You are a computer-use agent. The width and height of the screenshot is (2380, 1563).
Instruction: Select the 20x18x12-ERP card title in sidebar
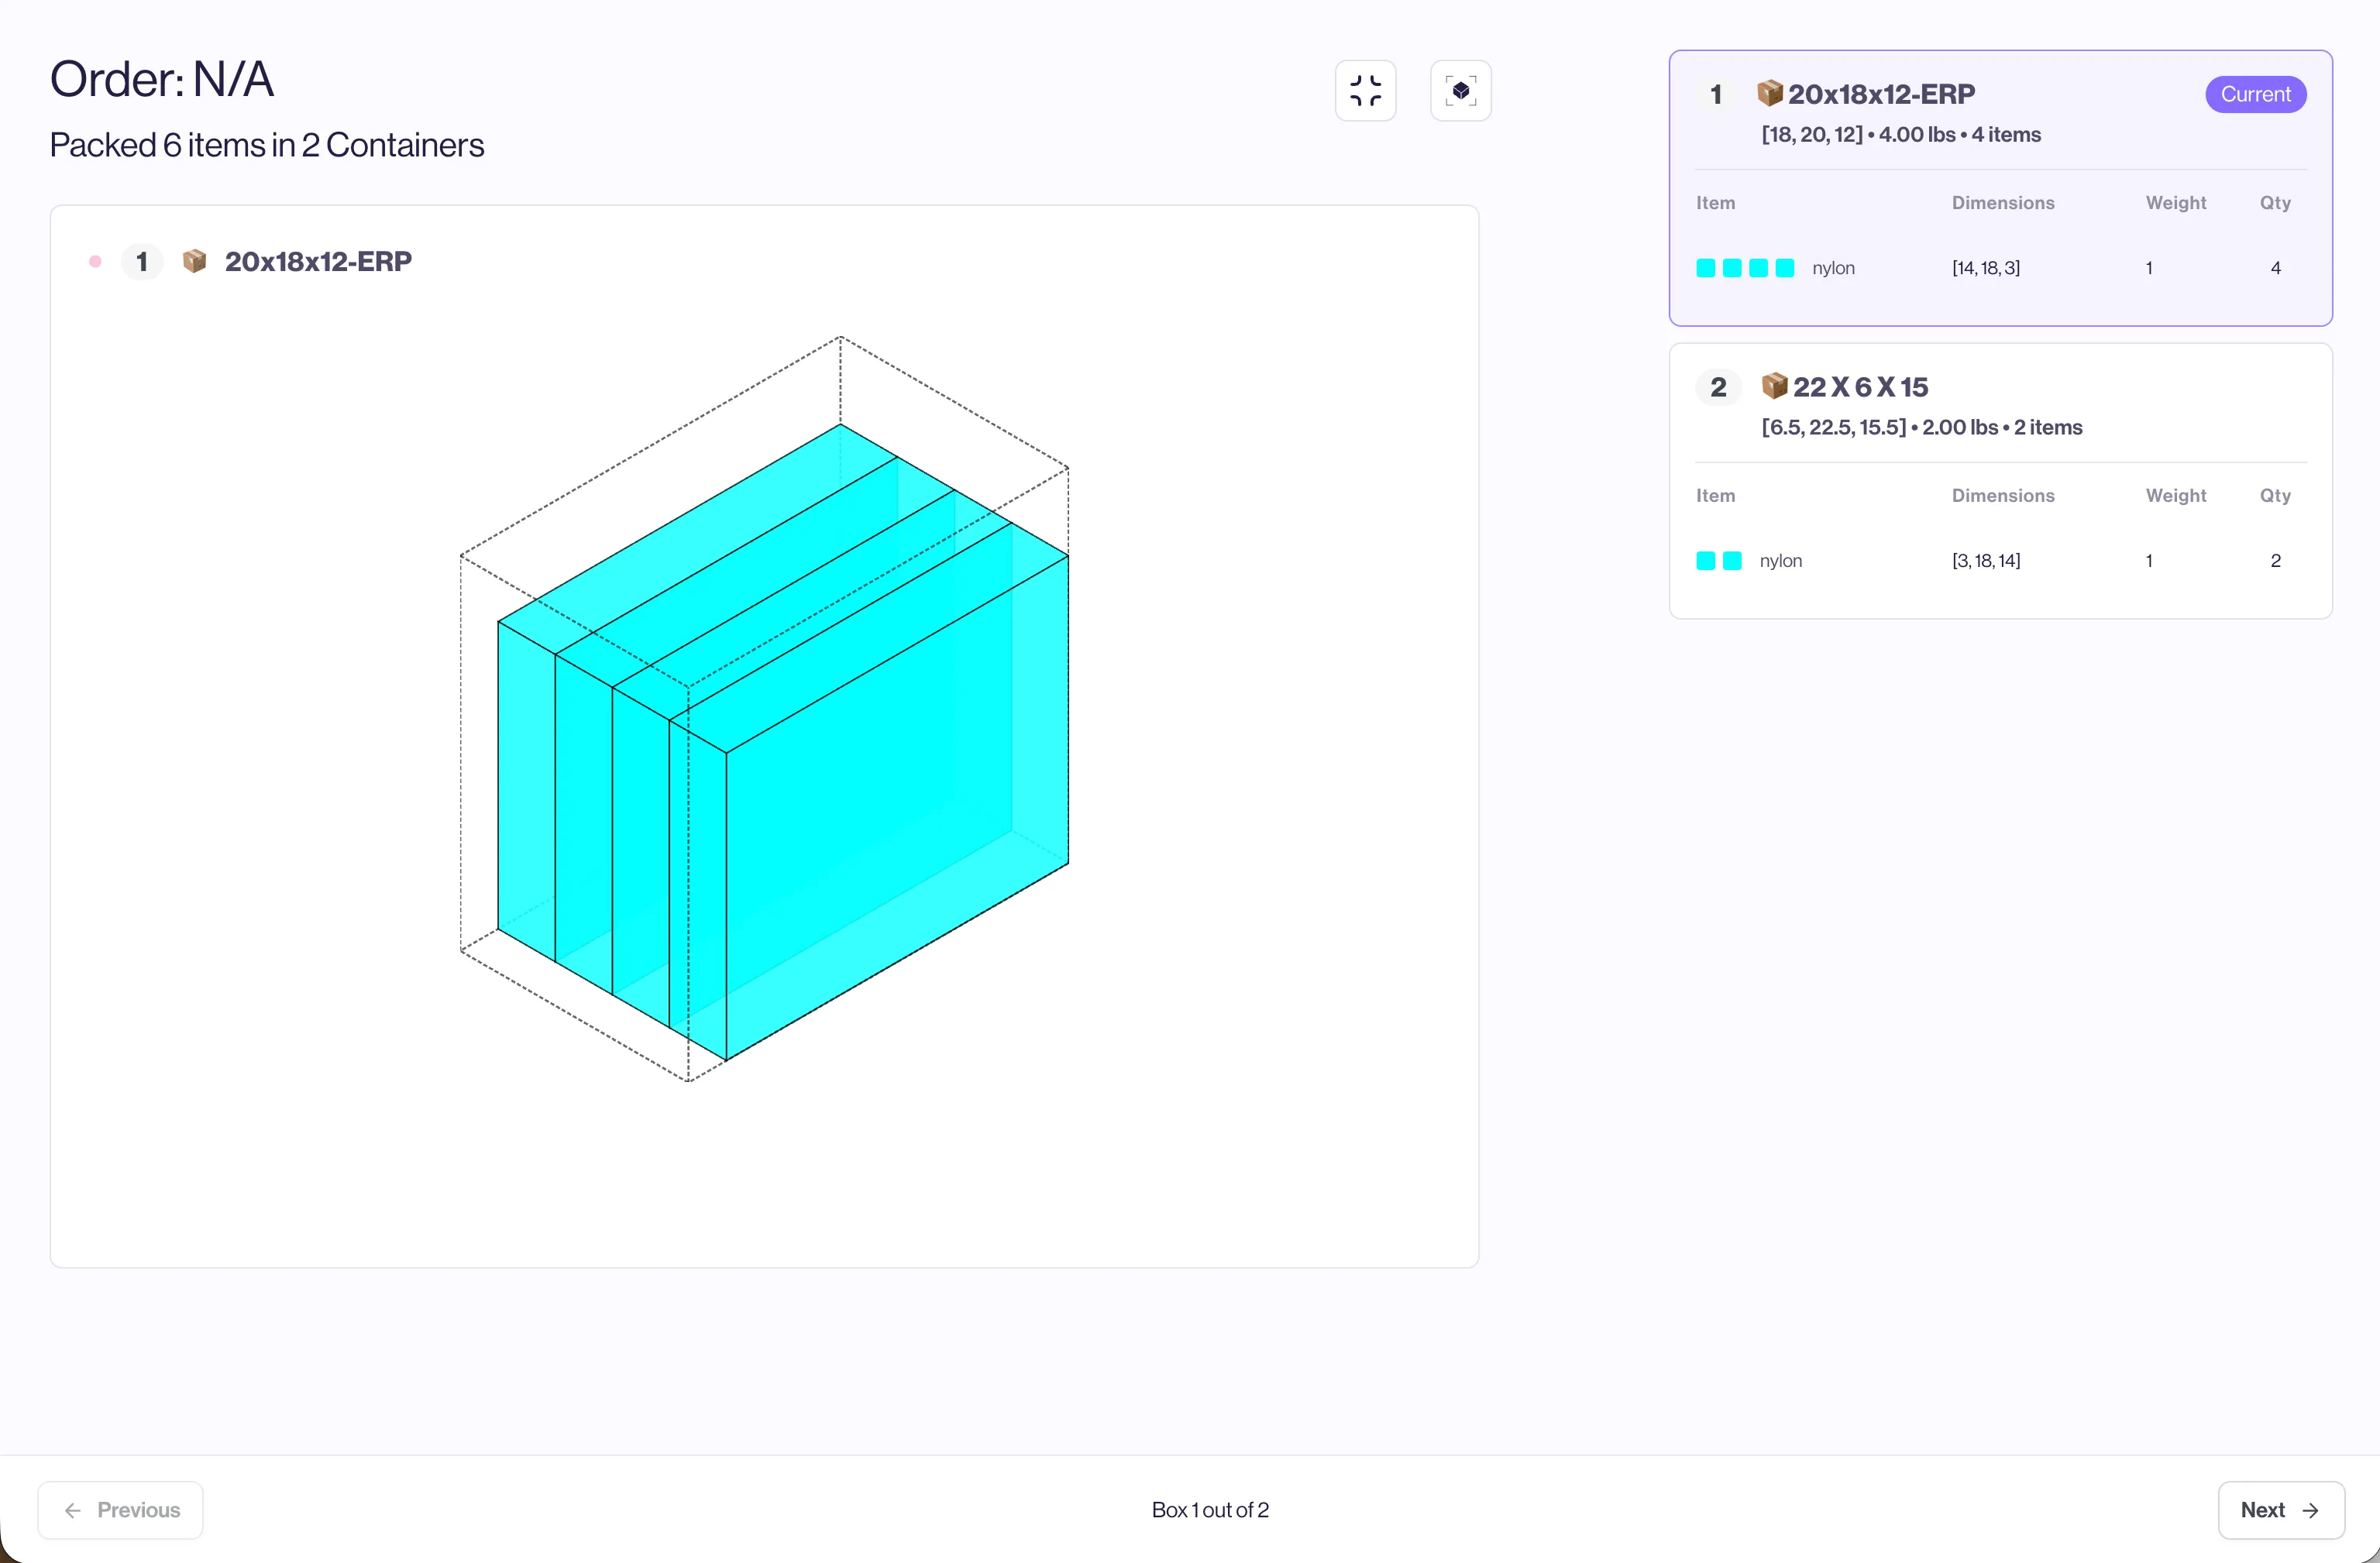click(1881, 94)
